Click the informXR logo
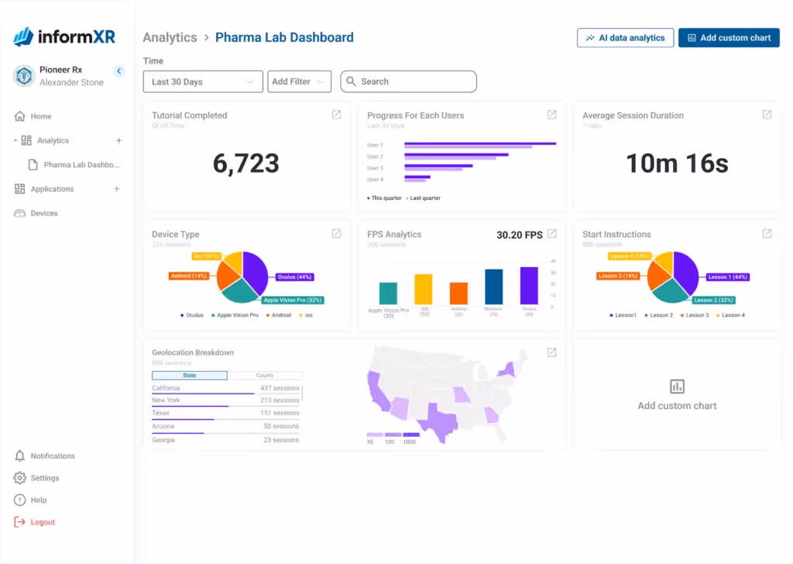 (x=64, y=37)
